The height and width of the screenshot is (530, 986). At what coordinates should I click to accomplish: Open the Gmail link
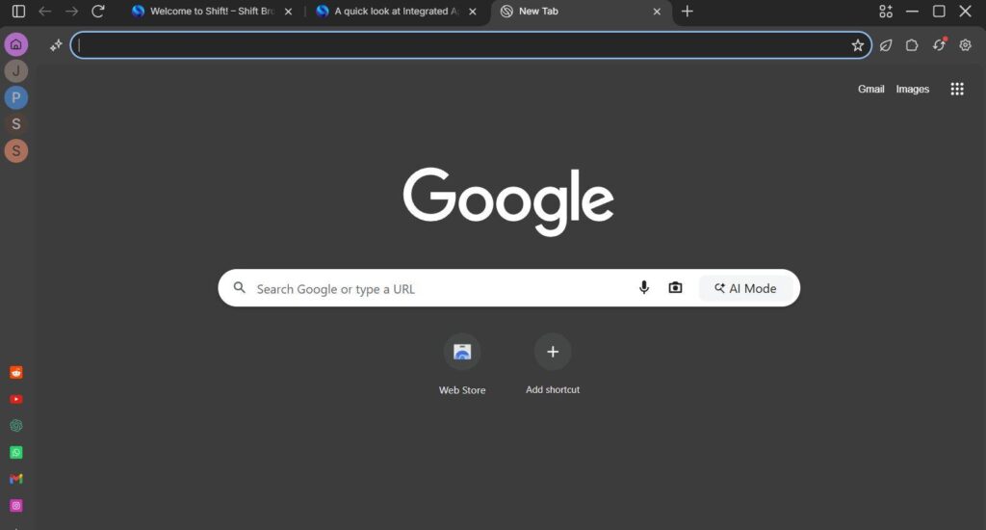(870, 89)
